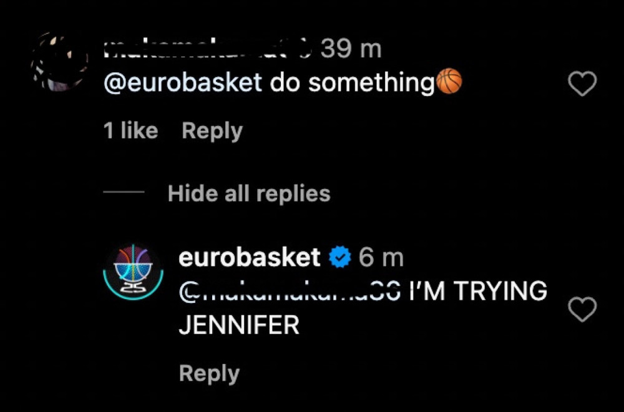The width and height of the screenshot is (624, 412).
Task: Reply to eurobasket's "I'M TRYING JENNIFER" comment
Action: 209,373
